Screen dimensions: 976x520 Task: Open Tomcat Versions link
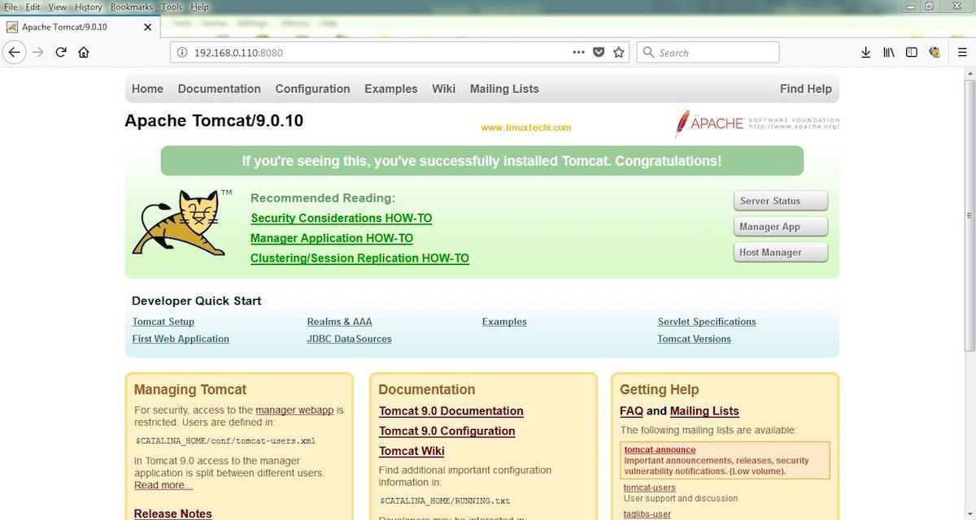694,339
